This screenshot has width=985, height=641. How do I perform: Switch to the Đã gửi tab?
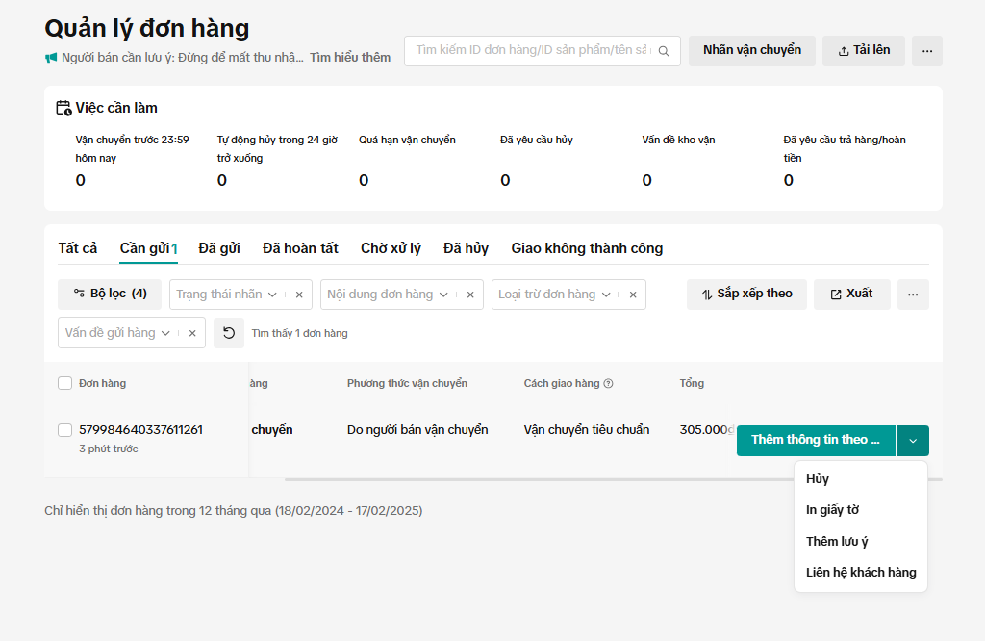tap(219, 248)
